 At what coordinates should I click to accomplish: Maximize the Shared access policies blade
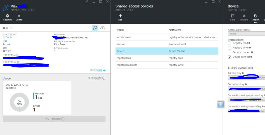[x=213, y=2]
